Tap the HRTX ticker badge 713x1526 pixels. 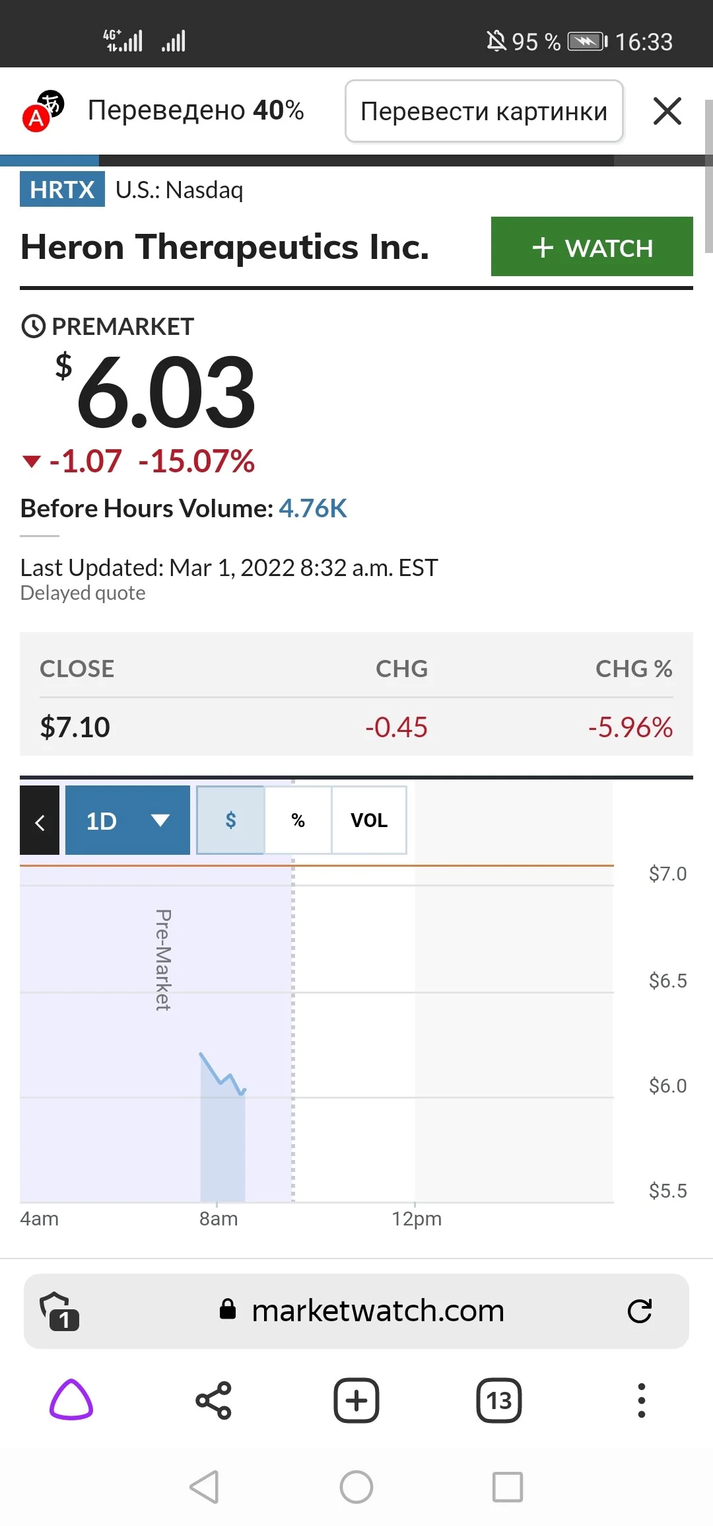click(x=62, y=190)
